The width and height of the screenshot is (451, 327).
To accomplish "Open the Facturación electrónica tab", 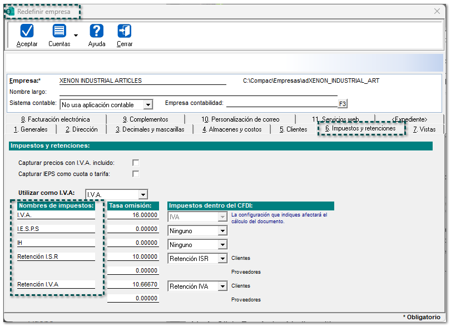I will [55, 119].
